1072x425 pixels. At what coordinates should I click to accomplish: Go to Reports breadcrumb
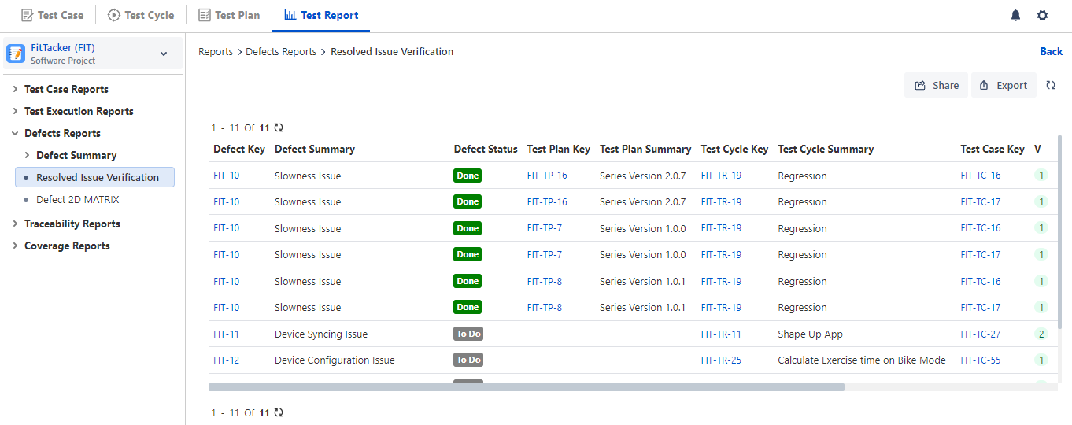[x=216, y=51]
